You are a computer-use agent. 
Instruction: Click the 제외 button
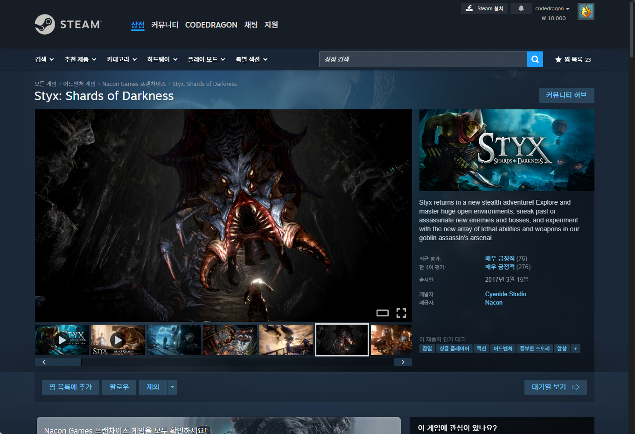153,387
